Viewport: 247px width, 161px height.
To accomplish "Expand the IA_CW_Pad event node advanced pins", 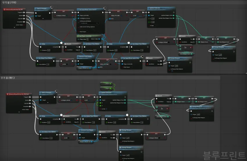I will point(19,112).
